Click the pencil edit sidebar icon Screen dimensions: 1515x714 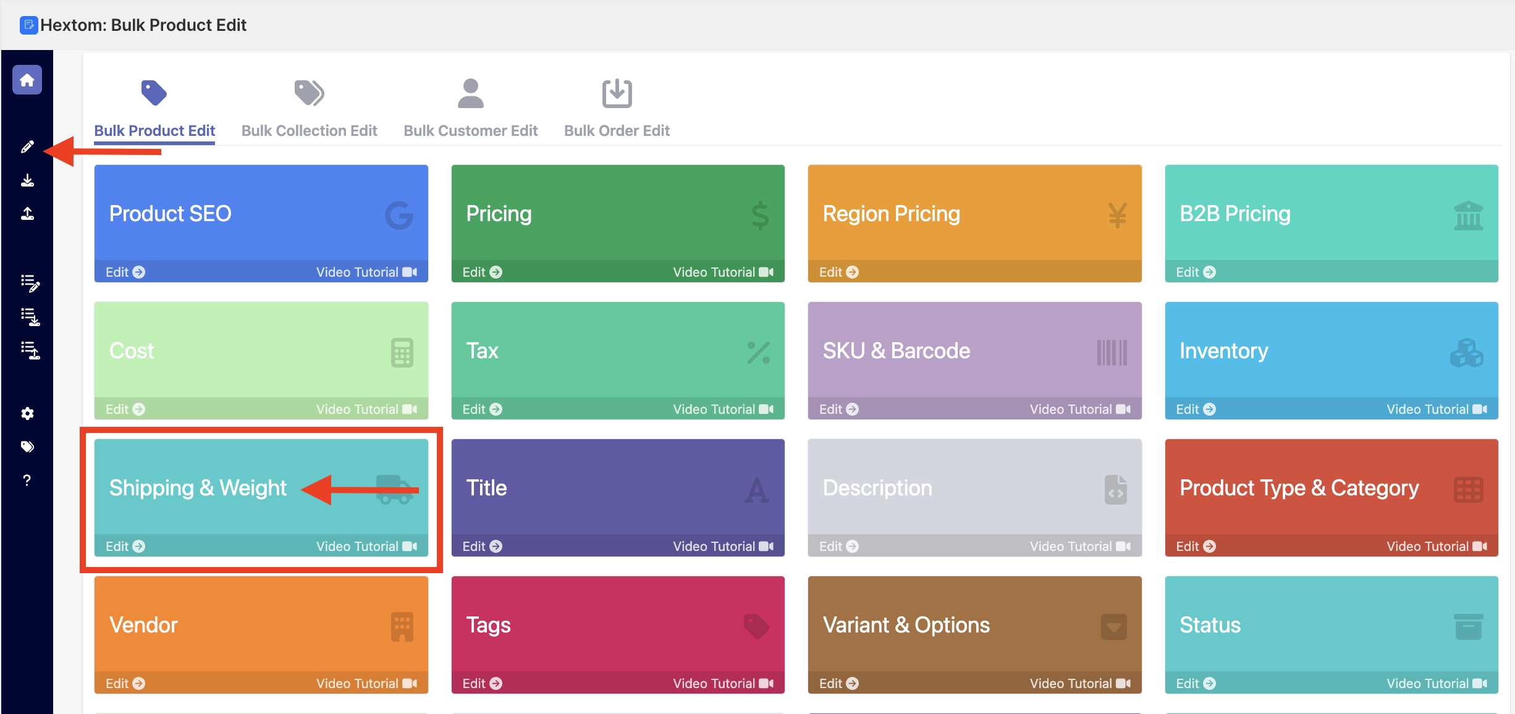coord(27,147)
